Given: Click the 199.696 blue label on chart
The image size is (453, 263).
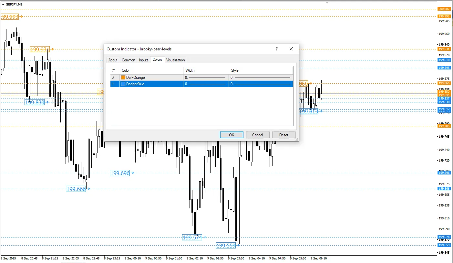Looking at the screenshot, I should point(120,173).
